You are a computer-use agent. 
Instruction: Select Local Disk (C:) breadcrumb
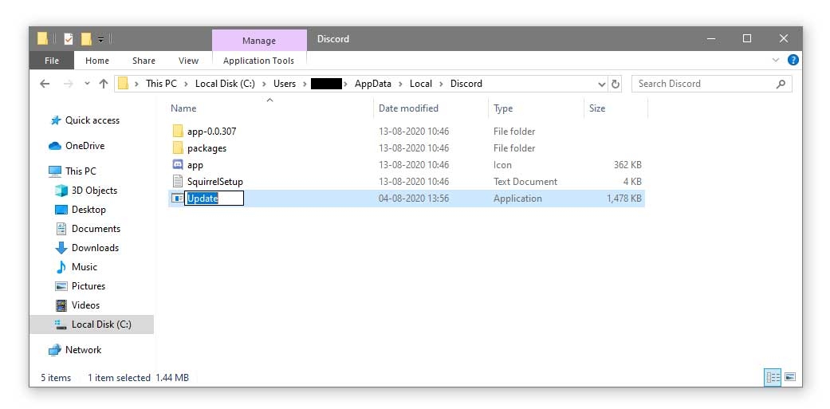click(225, 84)
